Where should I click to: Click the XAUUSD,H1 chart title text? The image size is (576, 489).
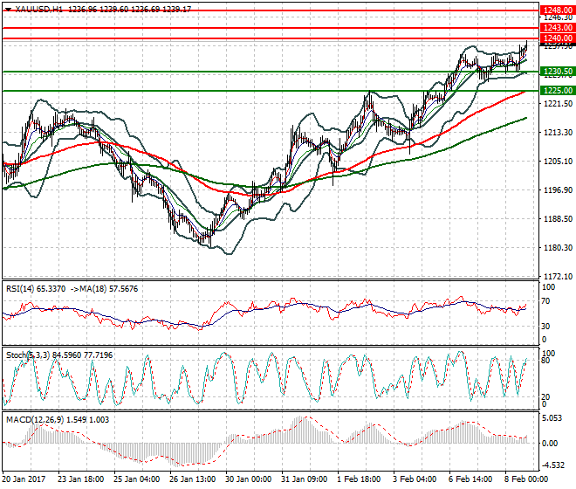point(39,10)
